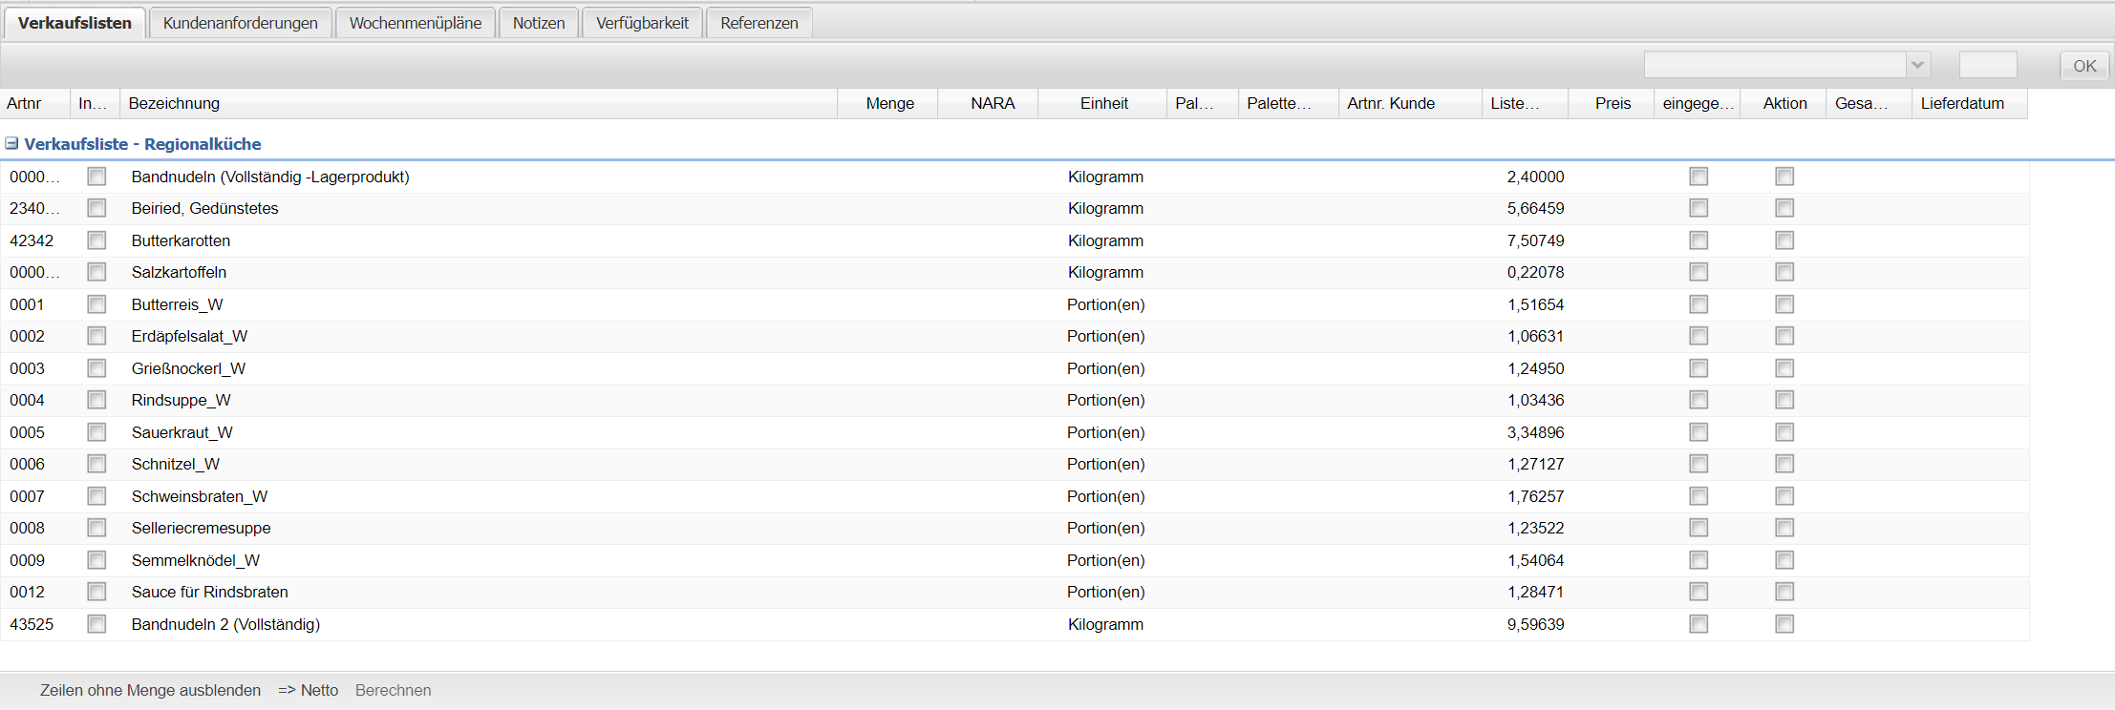
Task: Click the Berechnen link
Action: [x=393, y=690]
